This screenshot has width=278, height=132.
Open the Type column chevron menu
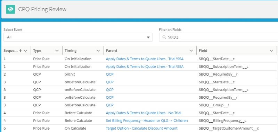[57, 51]
